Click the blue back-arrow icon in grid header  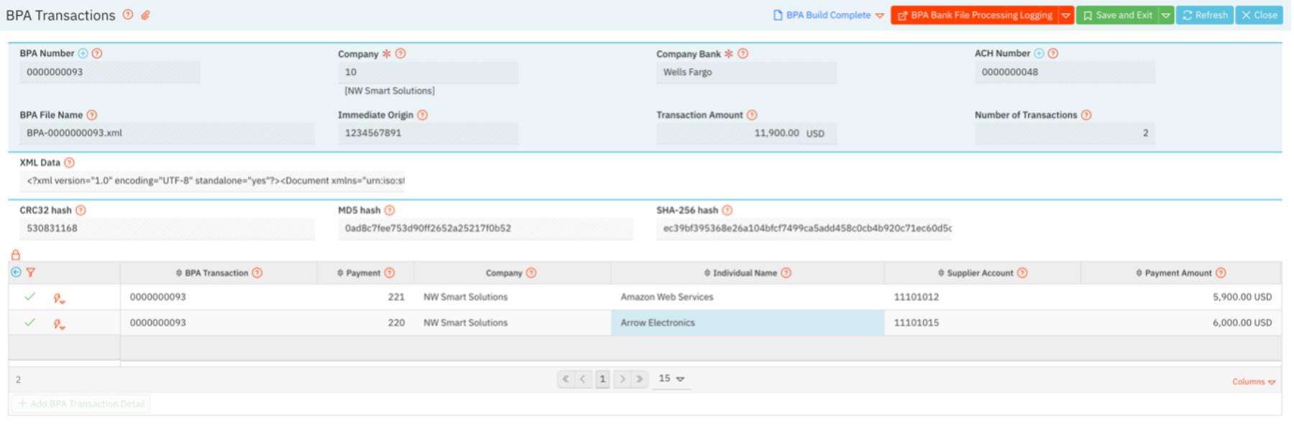[16, 273]
